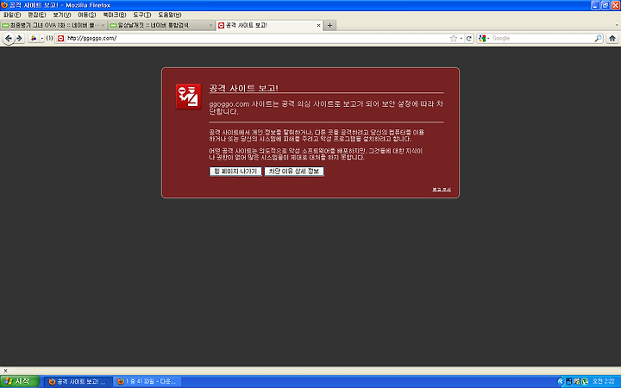
Task: Click the colorful add-on icon next to forward arrow
Action: pos(34,39)
